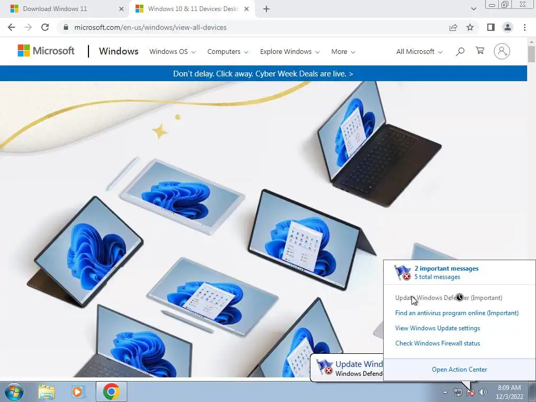536x402 pixels.
Task: Click Find an antivirus program online
Action: pos(456,313)
